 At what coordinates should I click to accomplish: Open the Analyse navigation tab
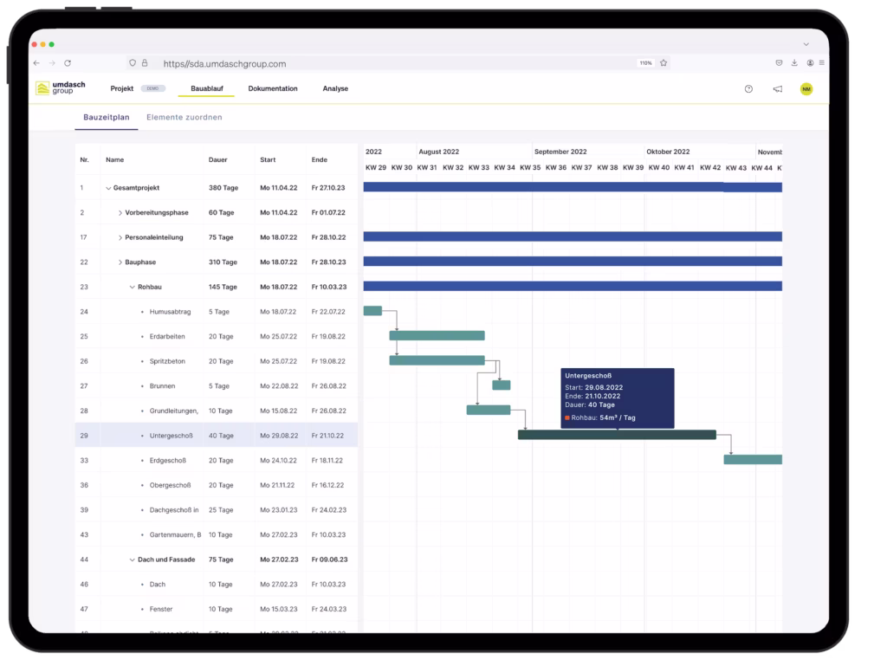coord(335,89)
